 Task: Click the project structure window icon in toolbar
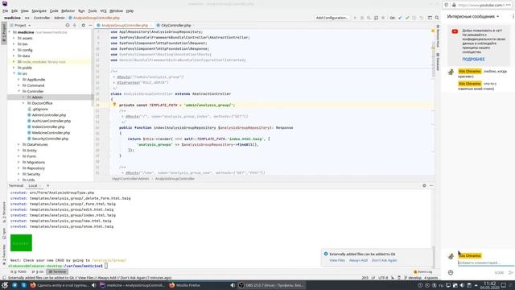(x=430, y=18)
